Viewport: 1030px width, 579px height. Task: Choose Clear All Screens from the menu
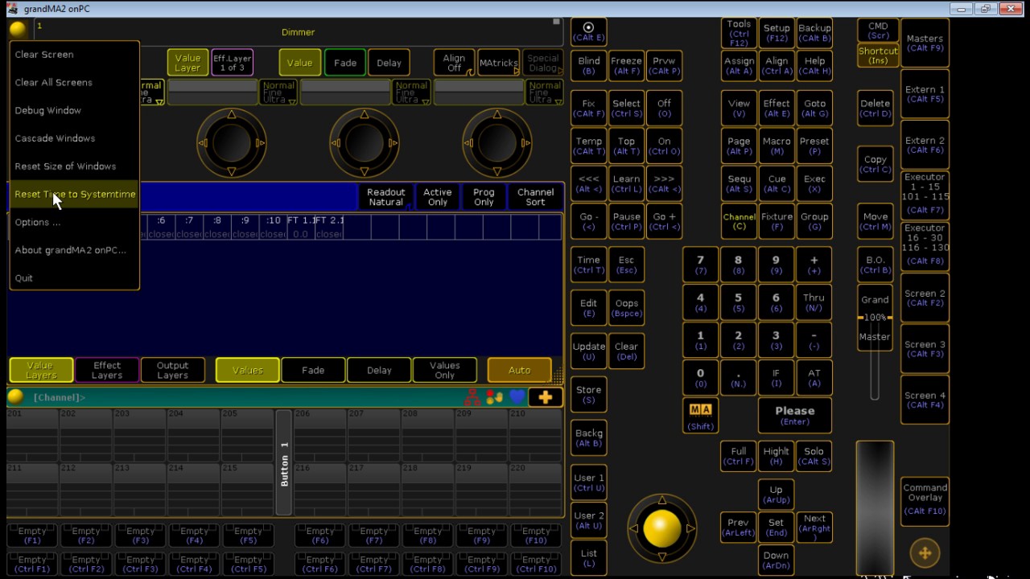tap(74, 82)
